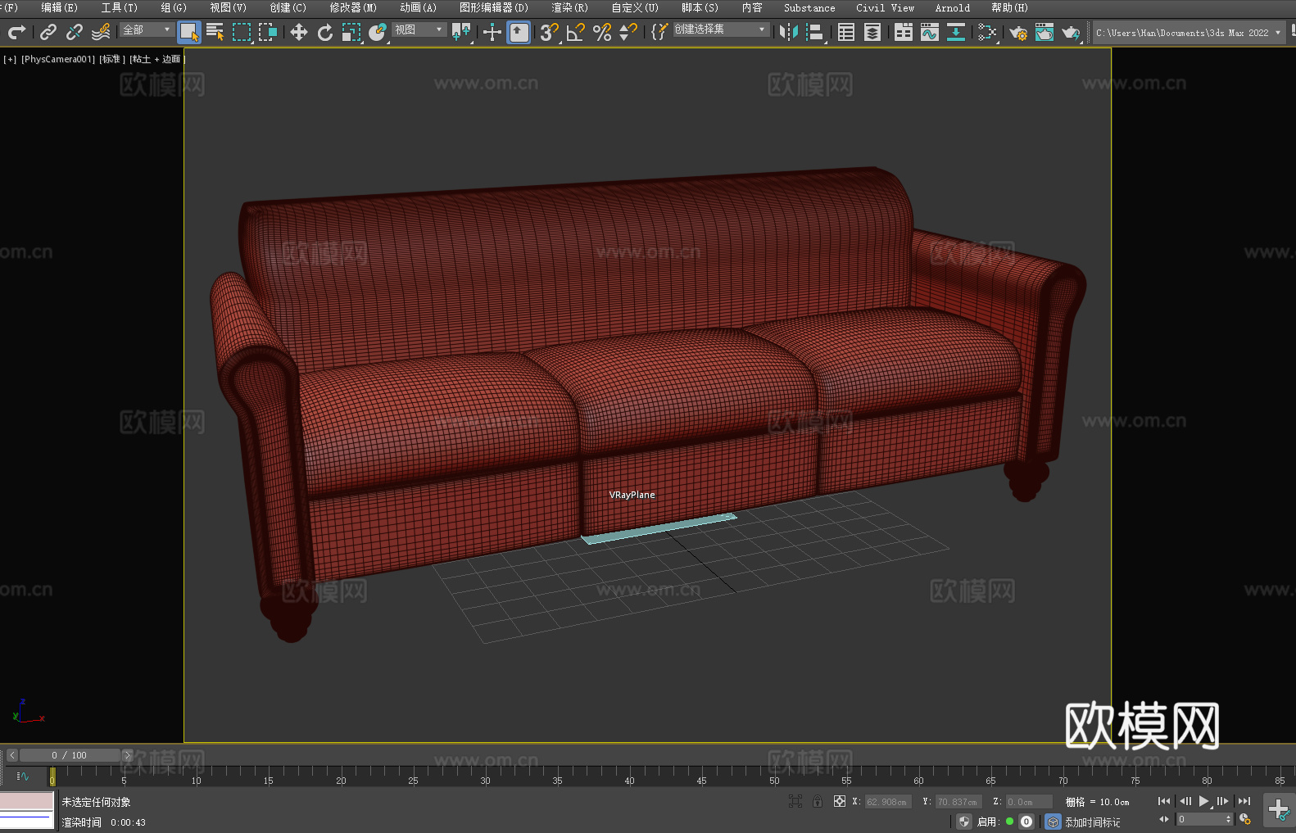Open the Curve Editor icon

tap(929, 32)
